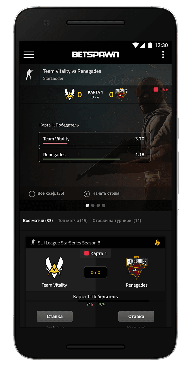
Task: Select the second carousel dot
Action: pos(93,205)
